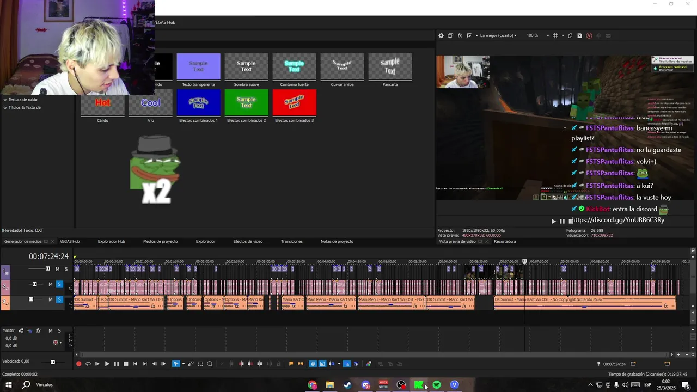Toggle loop playback in the transport bar
697x392 pixels.
click(88, 364)
